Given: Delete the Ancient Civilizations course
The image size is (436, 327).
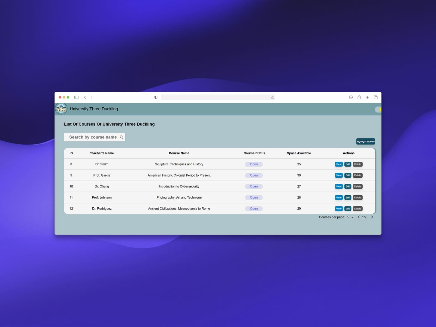Looking at the screenshot, I should tap(358, 209).
